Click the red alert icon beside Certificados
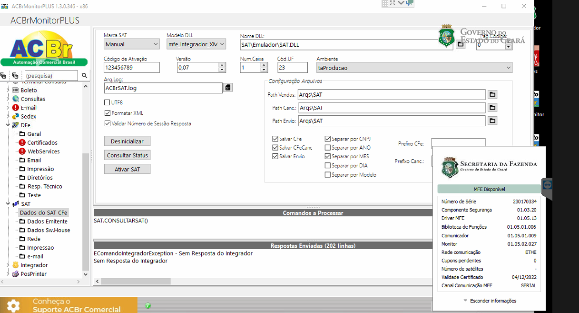The height and width of the screenshot is (313, 579). [x=22, y=142]
